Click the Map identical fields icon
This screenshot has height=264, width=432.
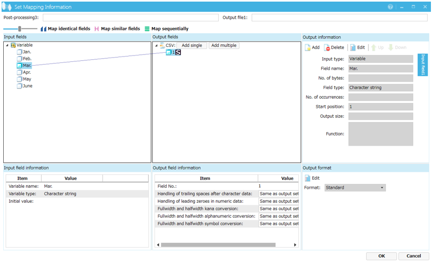(x=44, y=29)
